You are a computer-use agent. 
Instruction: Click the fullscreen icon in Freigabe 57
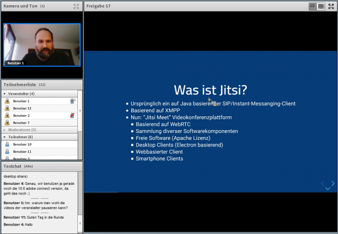click(331, 6)
